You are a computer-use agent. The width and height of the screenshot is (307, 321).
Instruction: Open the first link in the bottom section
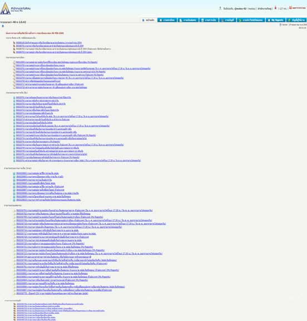tap(50, 304)
